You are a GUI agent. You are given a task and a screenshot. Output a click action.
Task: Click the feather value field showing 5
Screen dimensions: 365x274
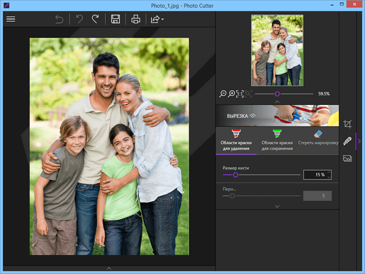[x=318, y=196]
